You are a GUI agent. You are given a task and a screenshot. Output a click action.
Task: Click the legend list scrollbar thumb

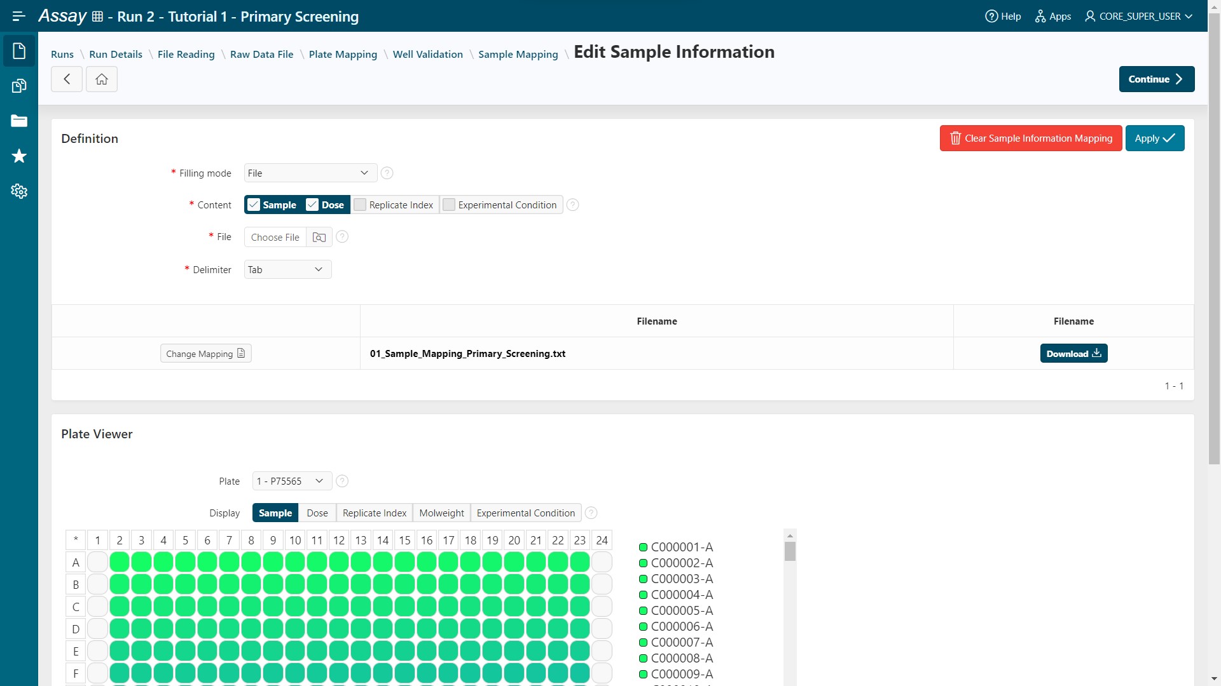pyautogui.click(x=790, y=551)
